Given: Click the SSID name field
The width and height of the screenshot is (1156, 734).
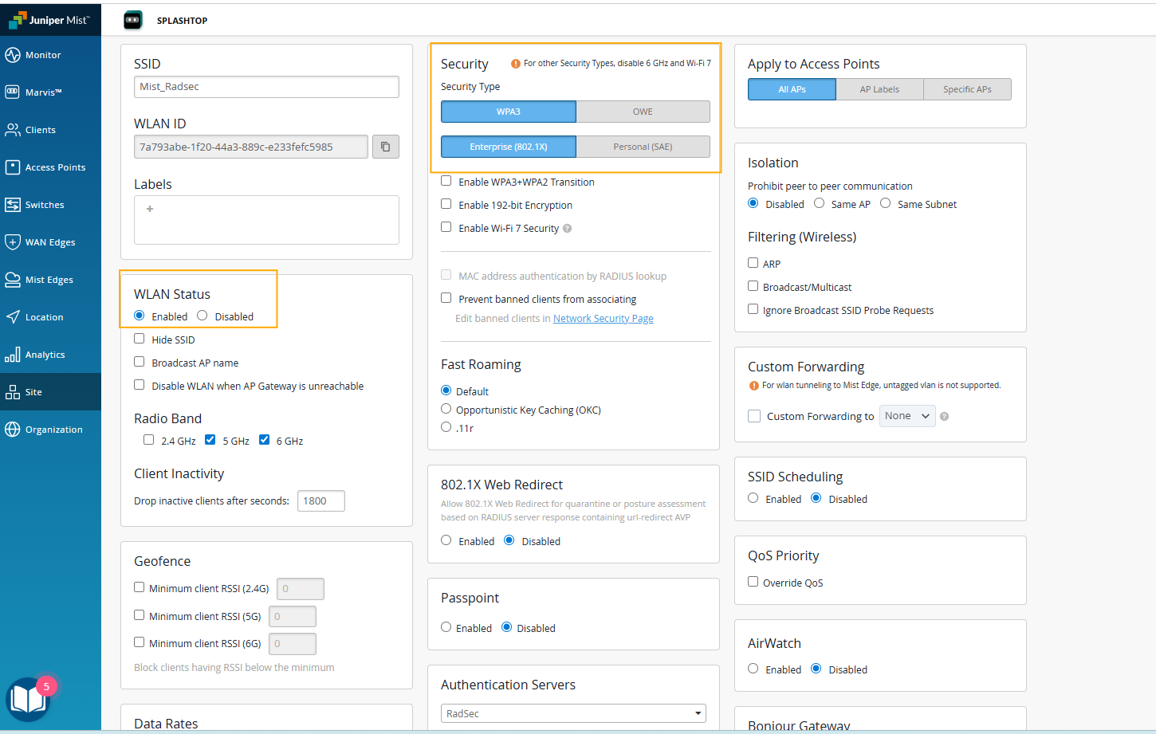Looking at the screenshot, I should click(266, 87).
